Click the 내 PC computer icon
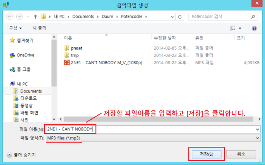This screenshot has height=165, width=265. click(12, 84)
